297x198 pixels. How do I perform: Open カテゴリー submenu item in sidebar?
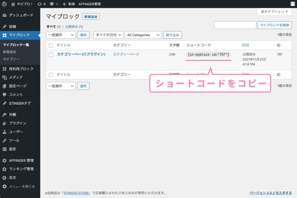click(11, 59)
